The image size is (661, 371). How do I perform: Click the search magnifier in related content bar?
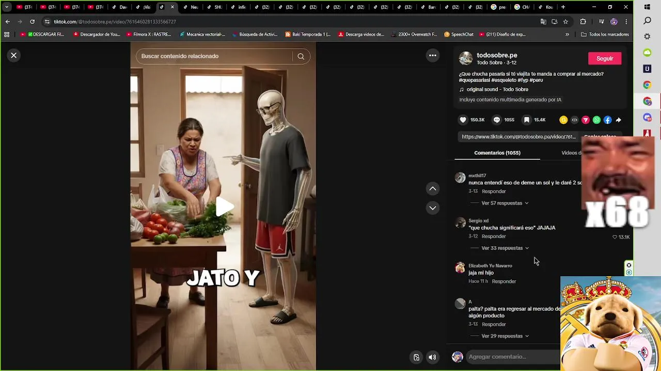[301, 56]
